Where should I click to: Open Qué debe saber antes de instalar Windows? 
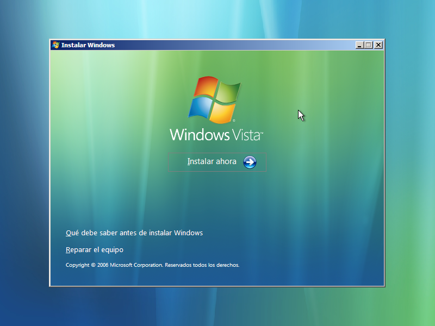coord(134,233)
